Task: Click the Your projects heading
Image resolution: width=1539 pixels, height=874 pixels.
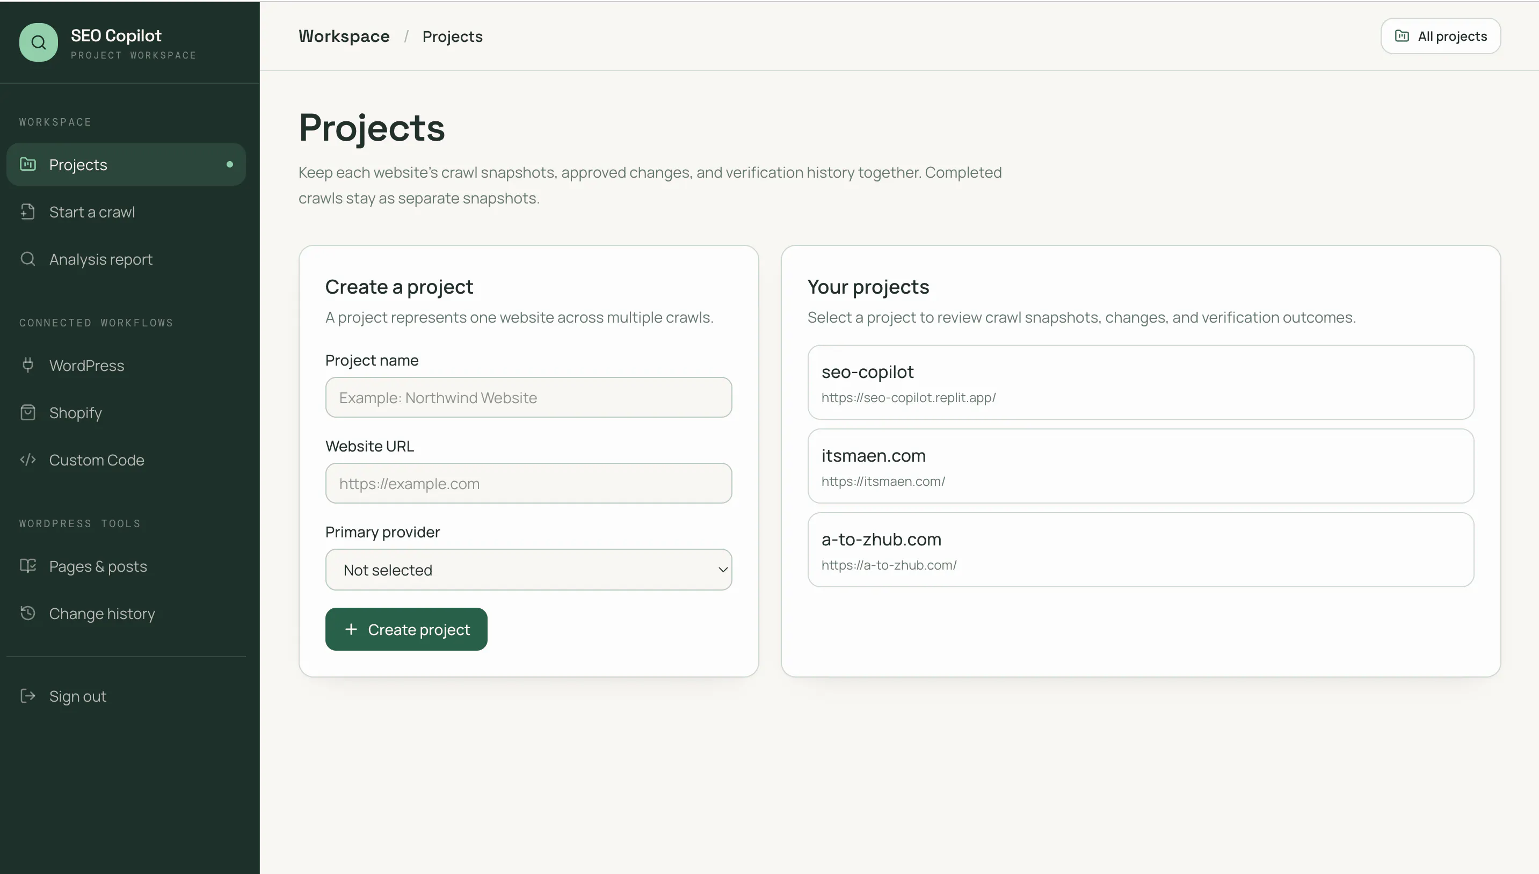Action: tap(868, 287)
